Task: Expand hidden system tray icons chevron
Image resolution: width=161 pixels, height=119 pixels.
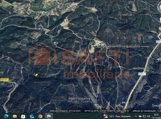Action: pos(136,116)
